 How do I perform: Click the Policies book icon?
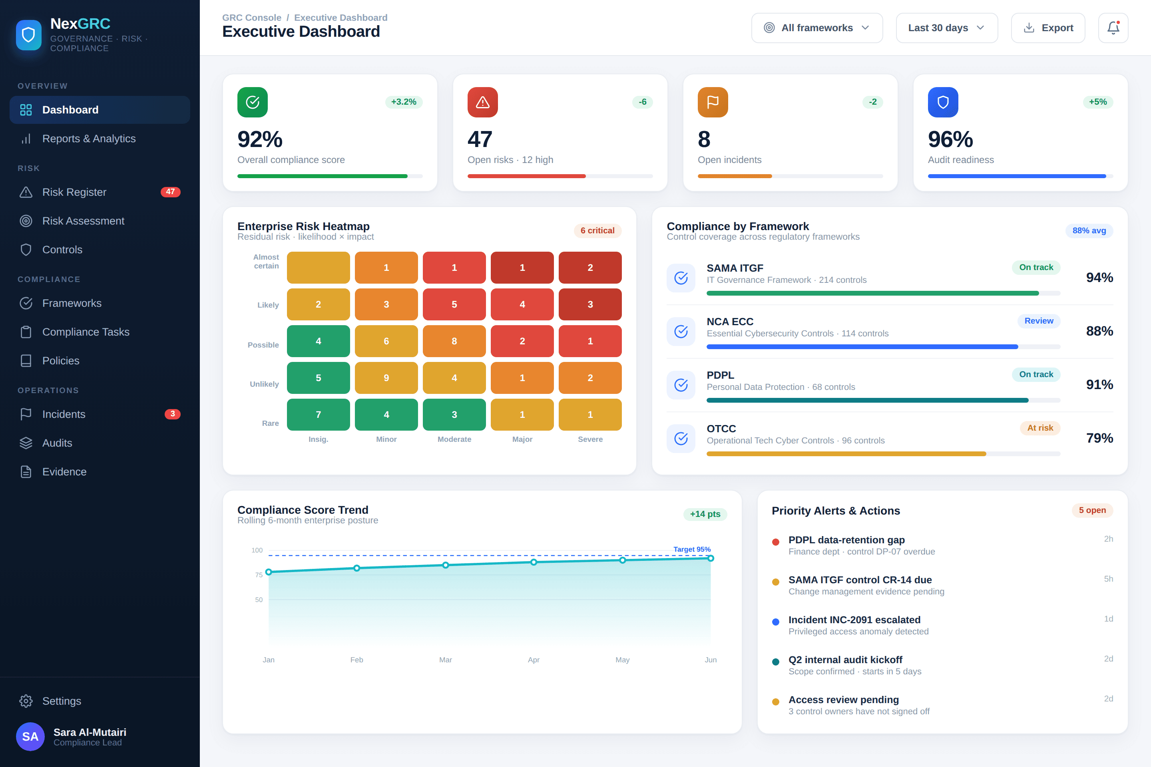26,360
